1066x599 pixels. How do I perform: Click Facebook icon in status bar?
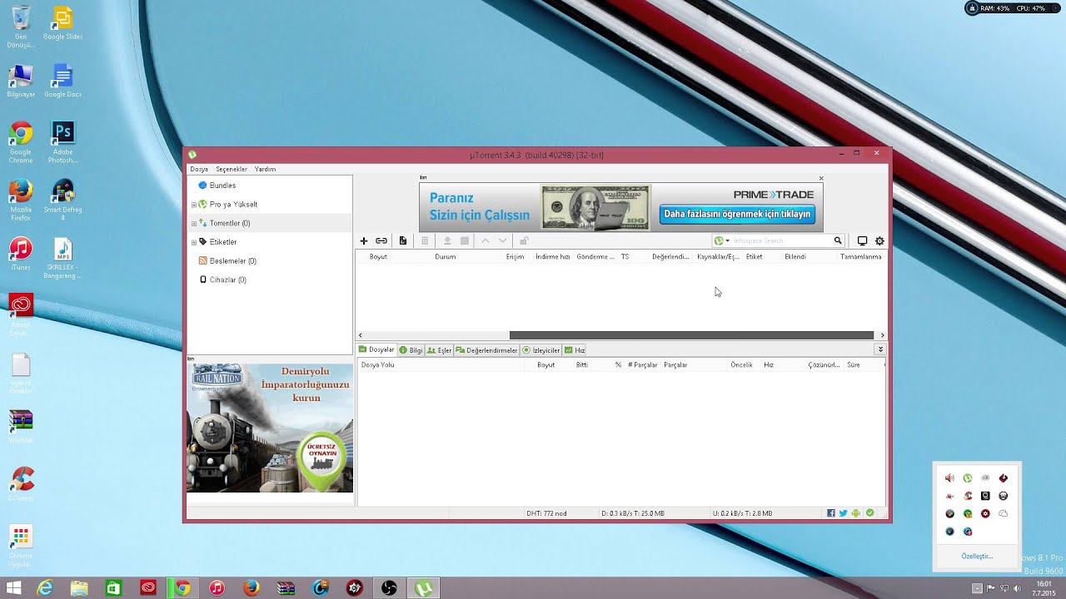(831, 513)
